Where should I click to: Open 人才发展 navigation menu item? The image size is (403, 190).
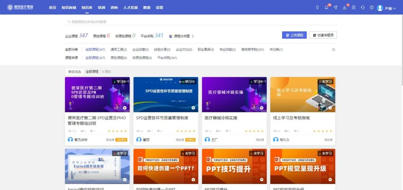(130, 7)
